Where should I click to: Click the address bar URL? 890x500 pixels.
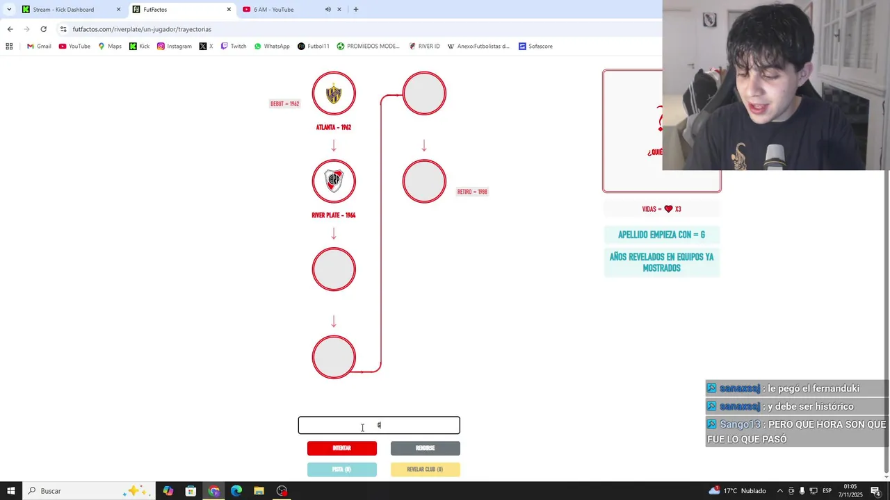click(142, 29)
